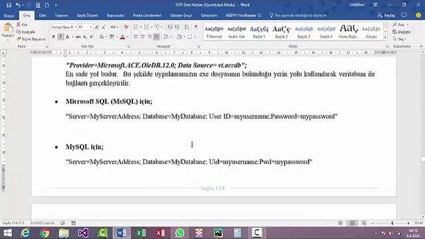Apply the Başlık 1 style
Screen dimensions: 425x239
259,32
